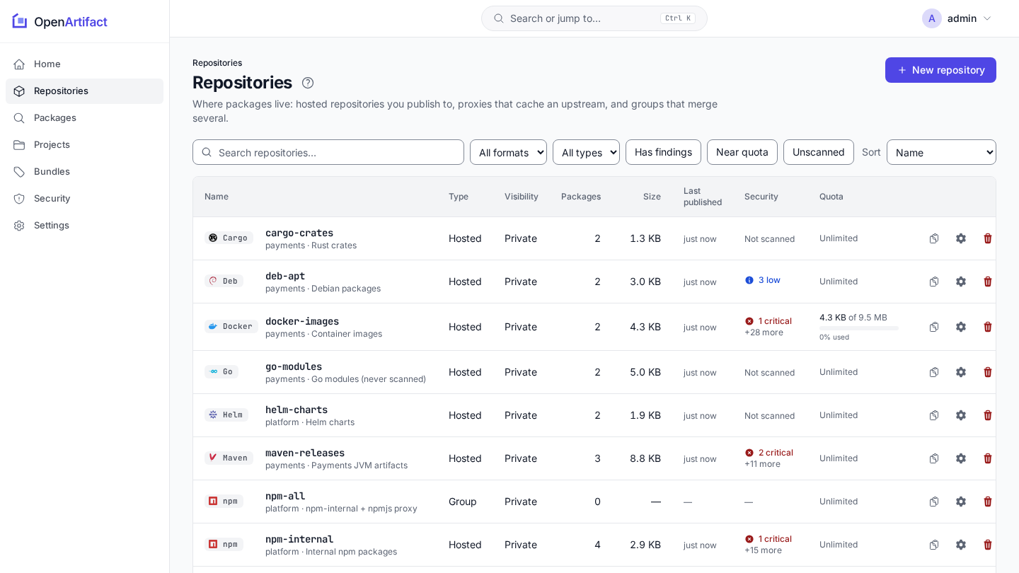Open the npm-internal repository

pyautogui.click(x=299, y=539)
